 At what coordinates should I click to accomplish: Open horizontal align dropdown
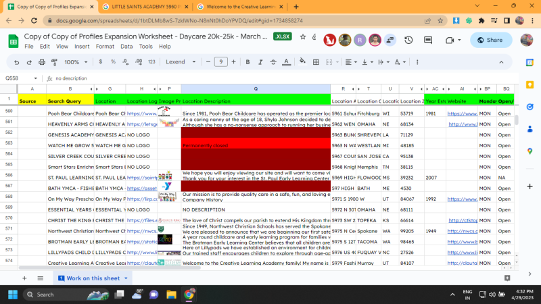coord(351,62)
